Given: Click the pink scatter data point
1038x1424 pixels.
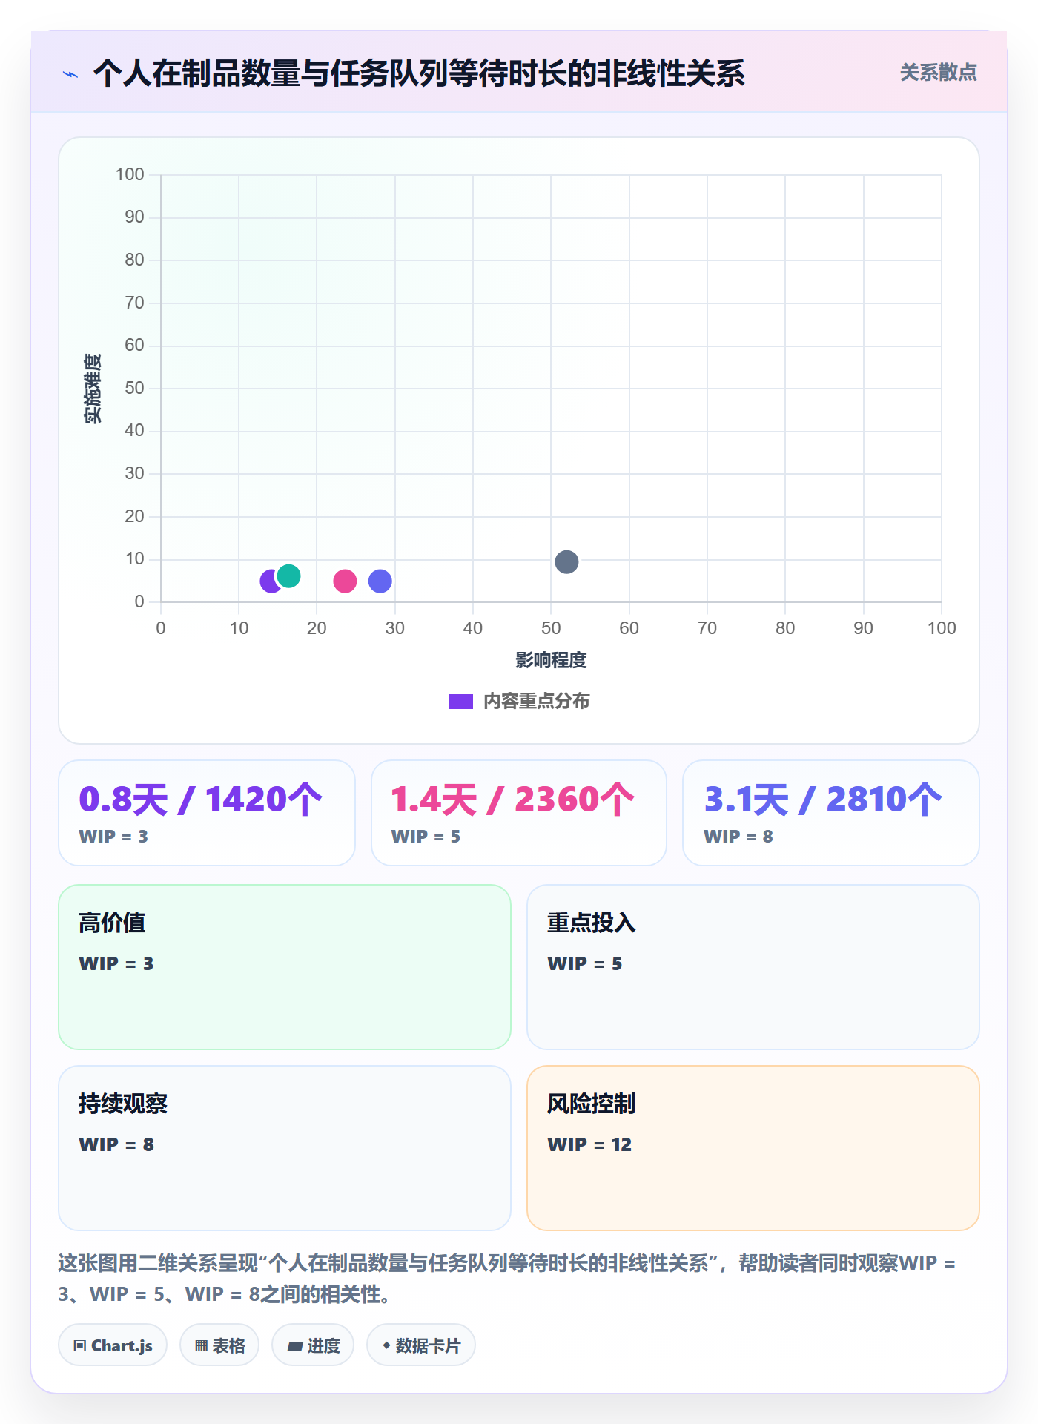Looking at the screenshot, I should (x=345, y=581).
